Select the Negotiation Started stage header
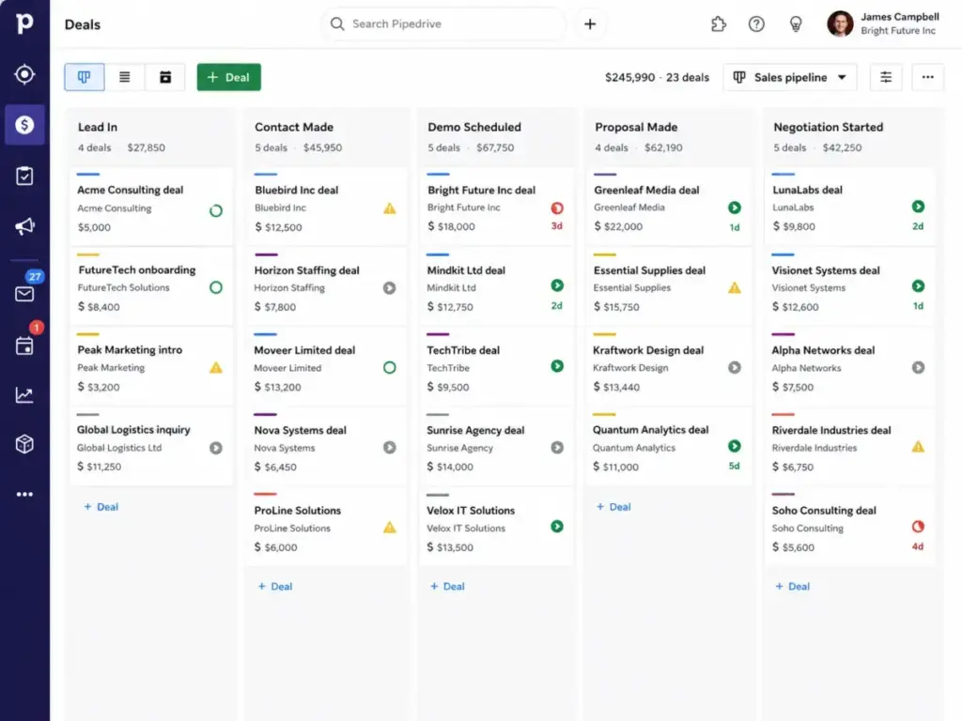Image resolution: width=962 pixels, height=721 pixels. tap(829, 127)
